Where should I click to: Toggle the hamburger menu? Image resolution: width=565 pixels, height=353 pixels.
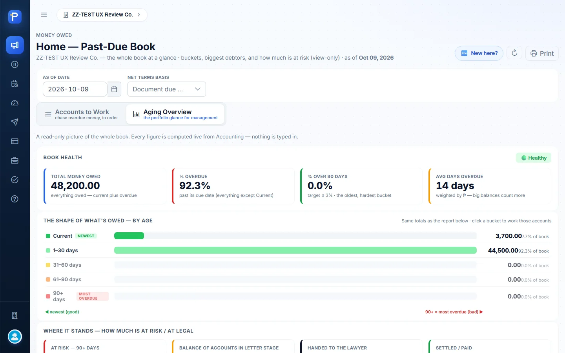[x=44, y=15]
